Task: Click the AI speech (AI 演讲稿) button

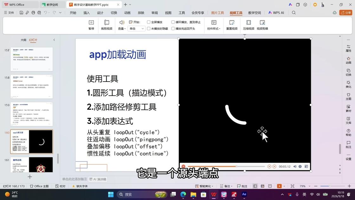Action: pos(98,179)
